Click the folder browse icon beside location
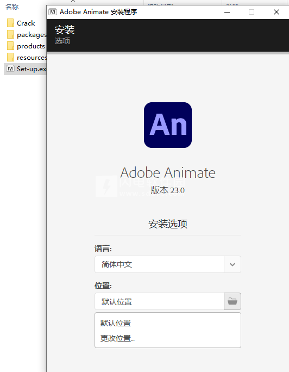 pos(232,301)
